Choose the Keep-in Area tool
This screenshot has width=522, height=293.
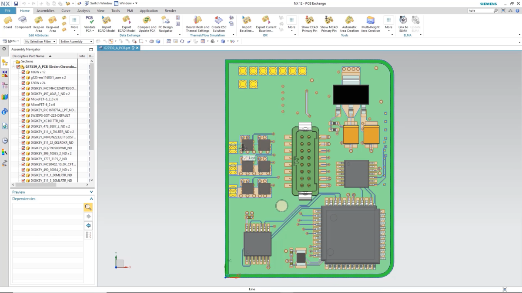39,24
